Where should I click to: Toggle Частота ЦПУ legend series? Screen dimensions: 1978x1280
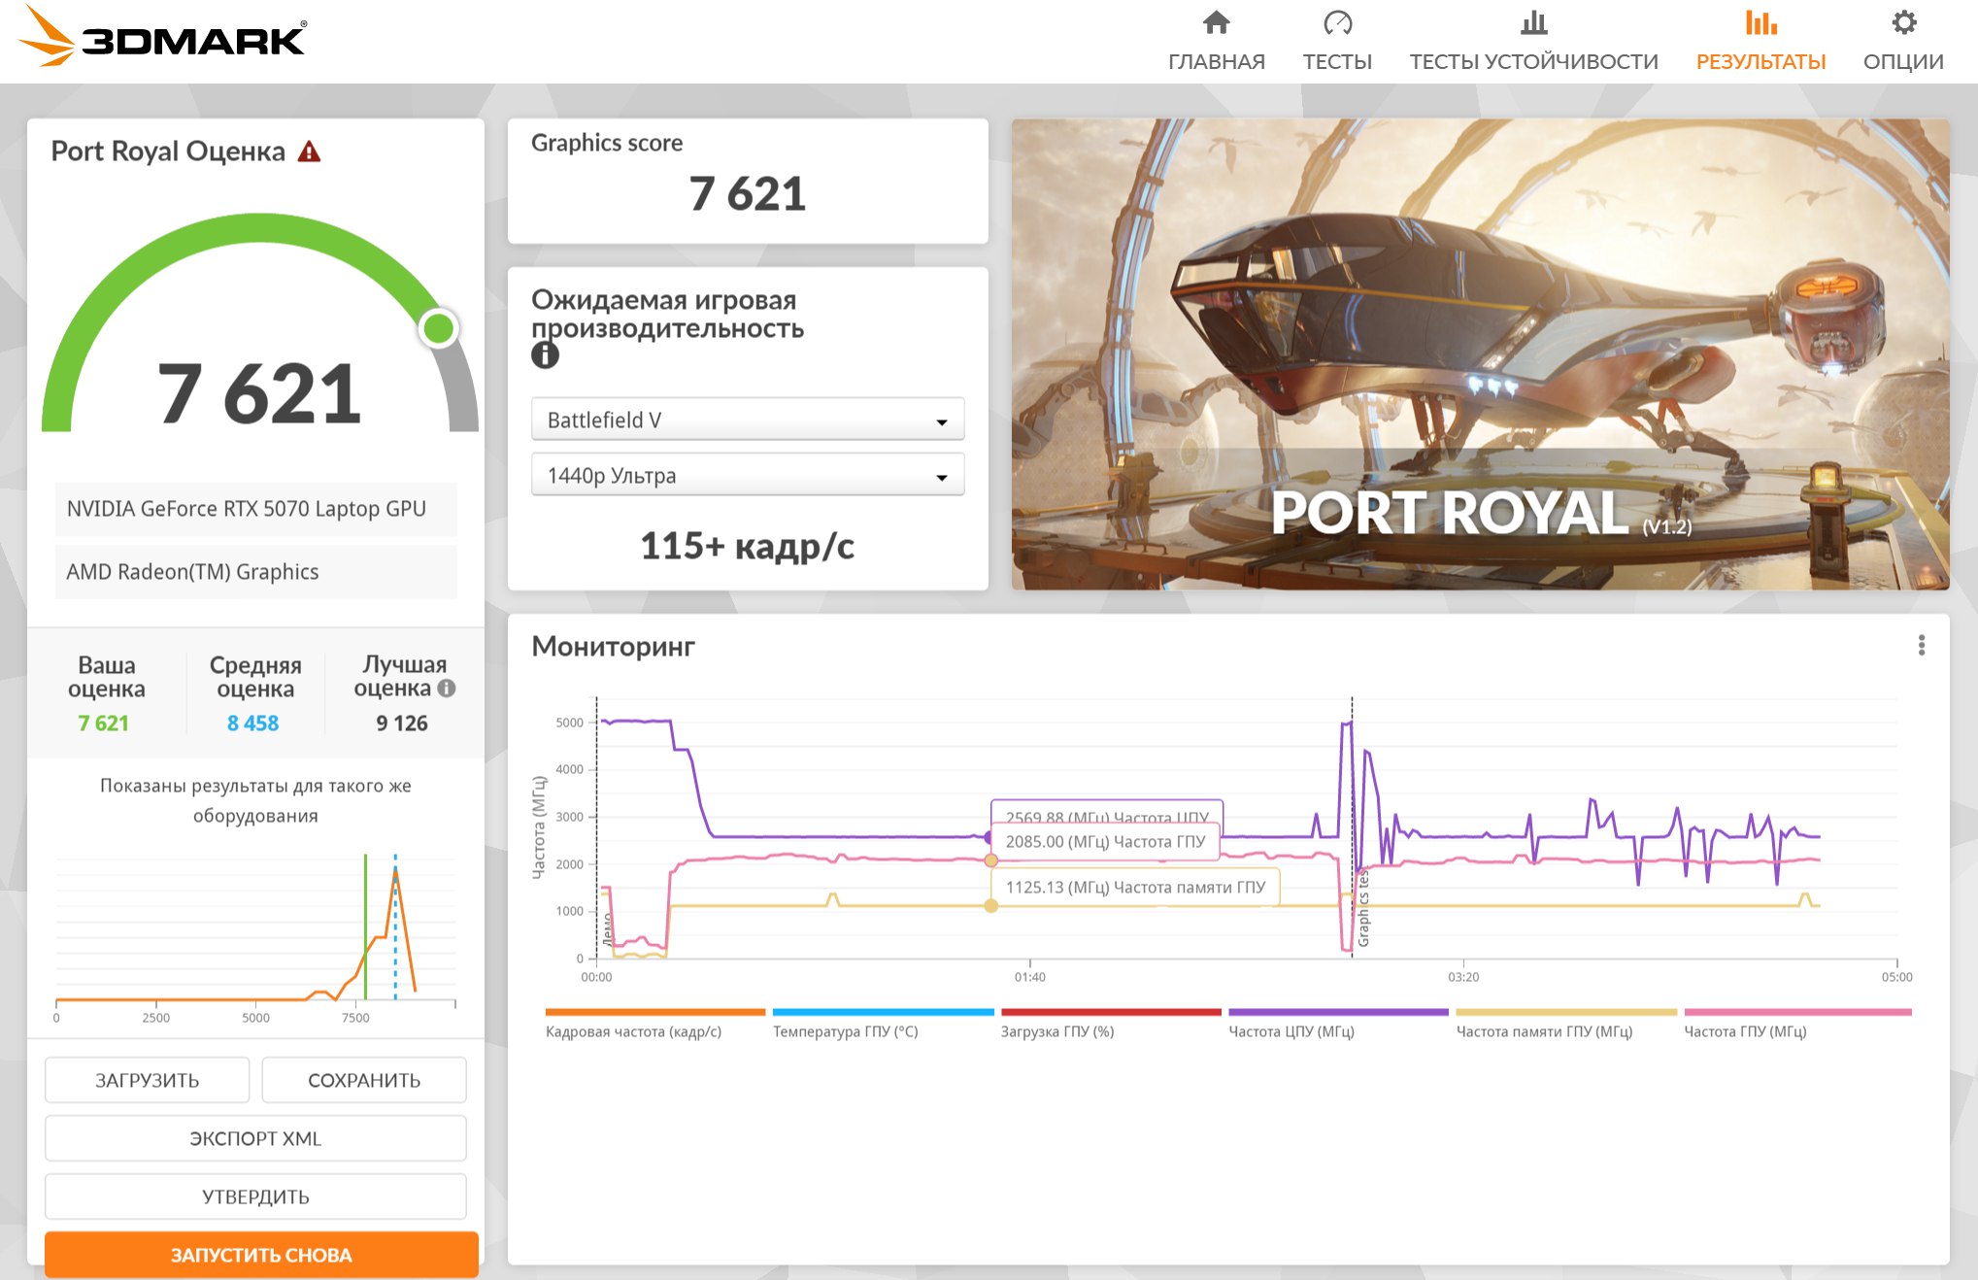[1291, 1031]
